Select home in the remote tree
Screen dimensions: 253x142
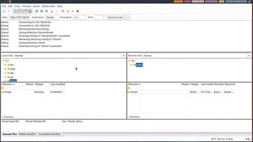pyautogui.click(x=139, y=65)
